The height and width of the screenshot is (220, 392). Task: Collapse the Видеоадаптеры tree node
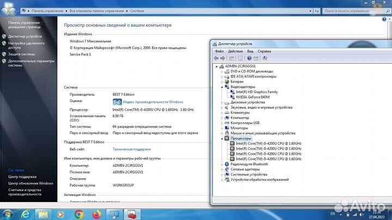tap(222, 87)
